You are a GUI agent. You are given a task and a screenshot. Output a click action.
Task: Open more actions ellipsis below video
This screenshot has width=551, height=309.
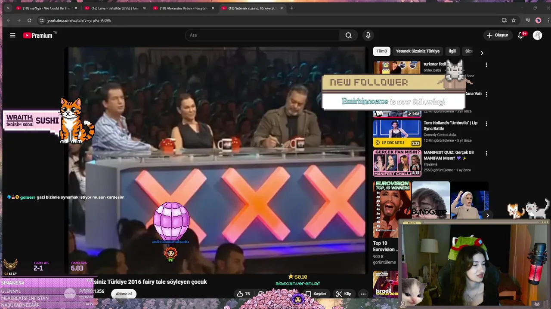point(363,294)
